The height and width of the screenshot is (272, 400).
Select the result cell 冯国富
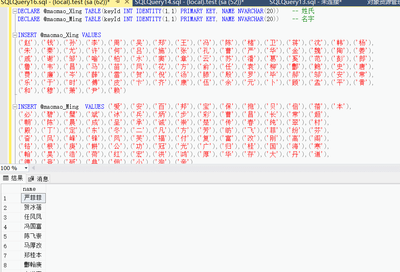[x=33, y=227]
